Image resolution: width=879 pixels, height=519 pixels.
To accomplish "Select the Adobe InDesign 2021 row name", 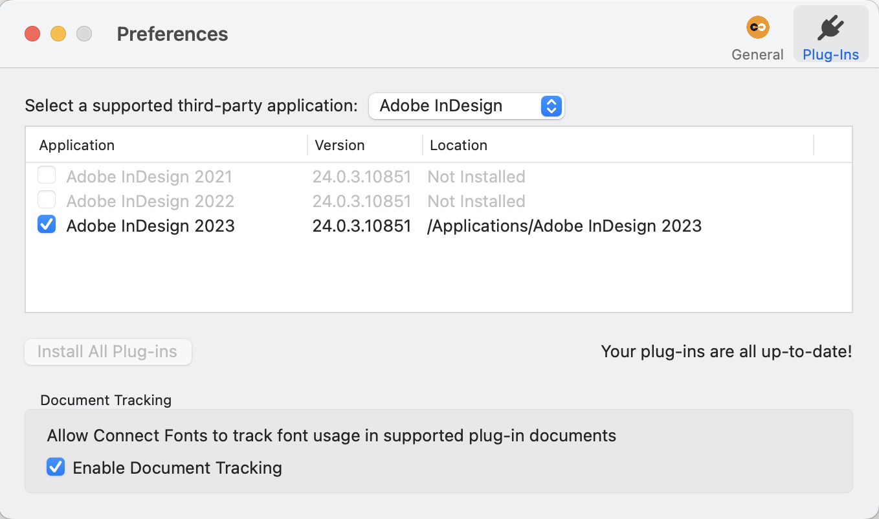I will tap(149, 177).
